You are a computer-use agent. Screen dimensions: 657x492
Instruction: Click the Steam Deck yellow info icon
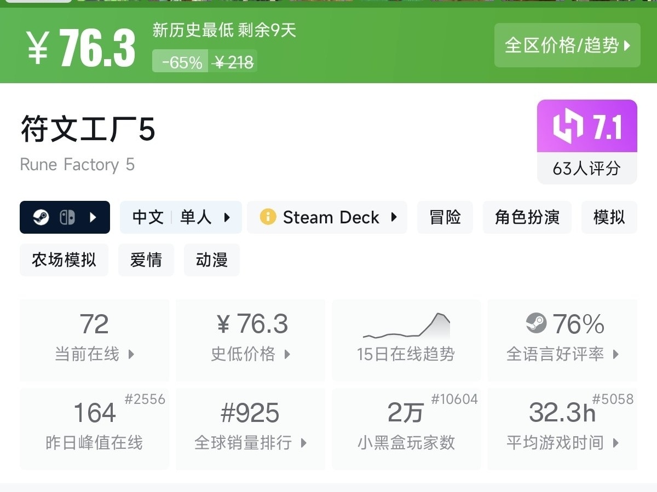(268, 217)
